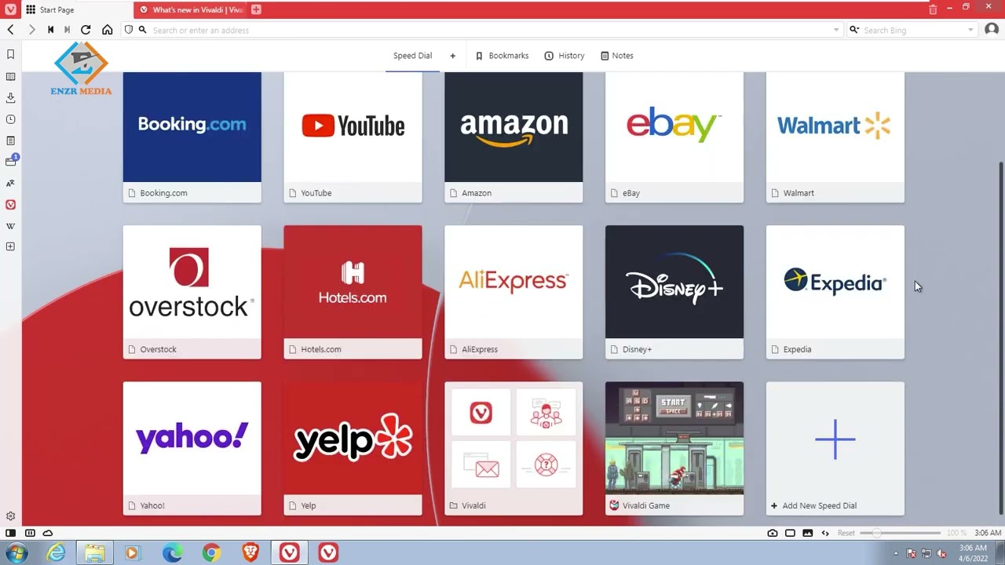1005x565 pixels.
Task: Go back using the back arrow
Action: pyautogui.click(x=10, y=30)
